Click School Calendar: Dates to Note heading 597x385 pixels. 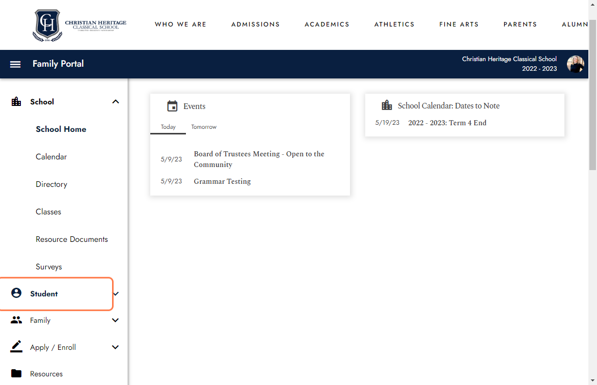point(448,105)
